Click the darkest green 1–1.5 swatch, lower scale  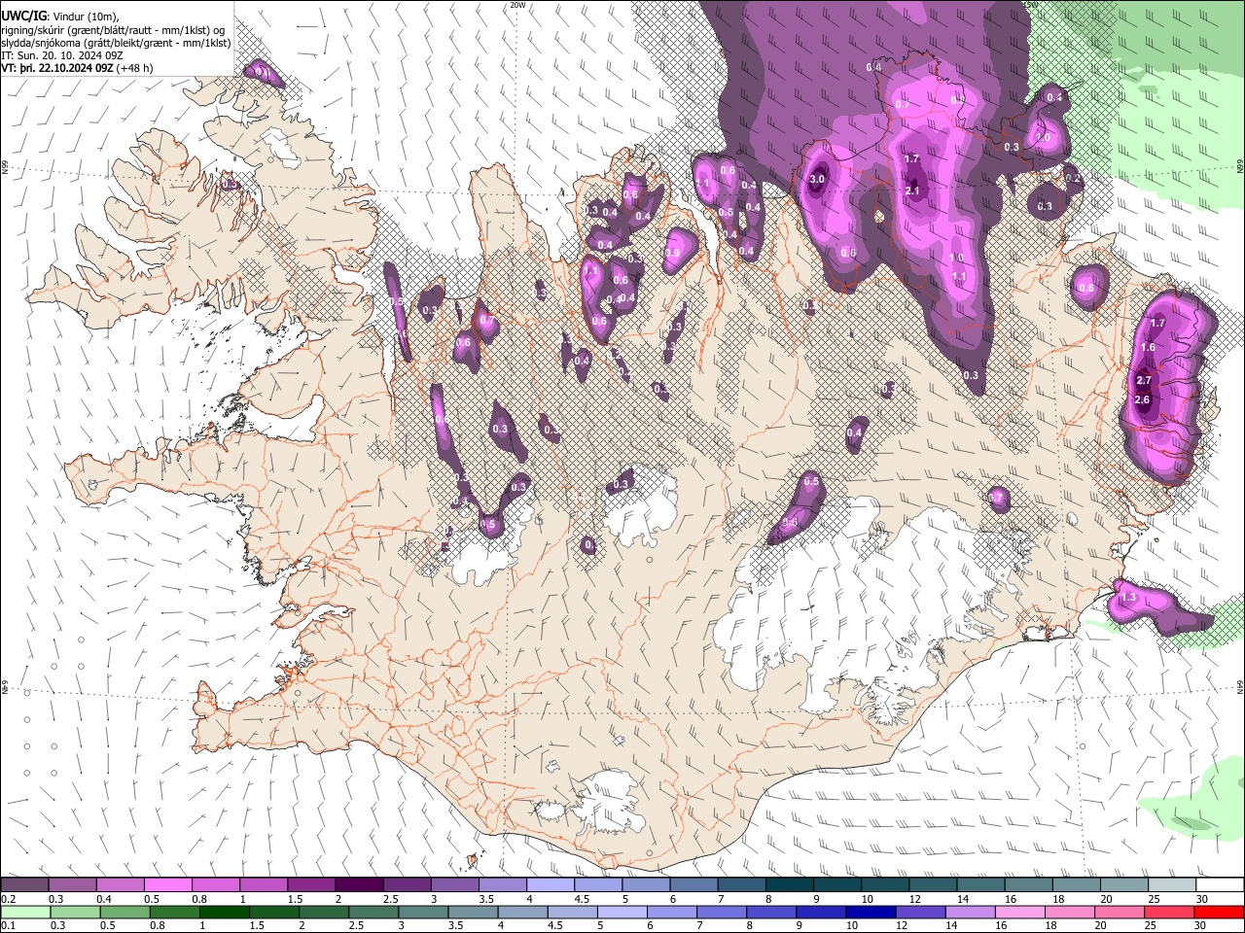pyautogui.click(x=223, y=913)
